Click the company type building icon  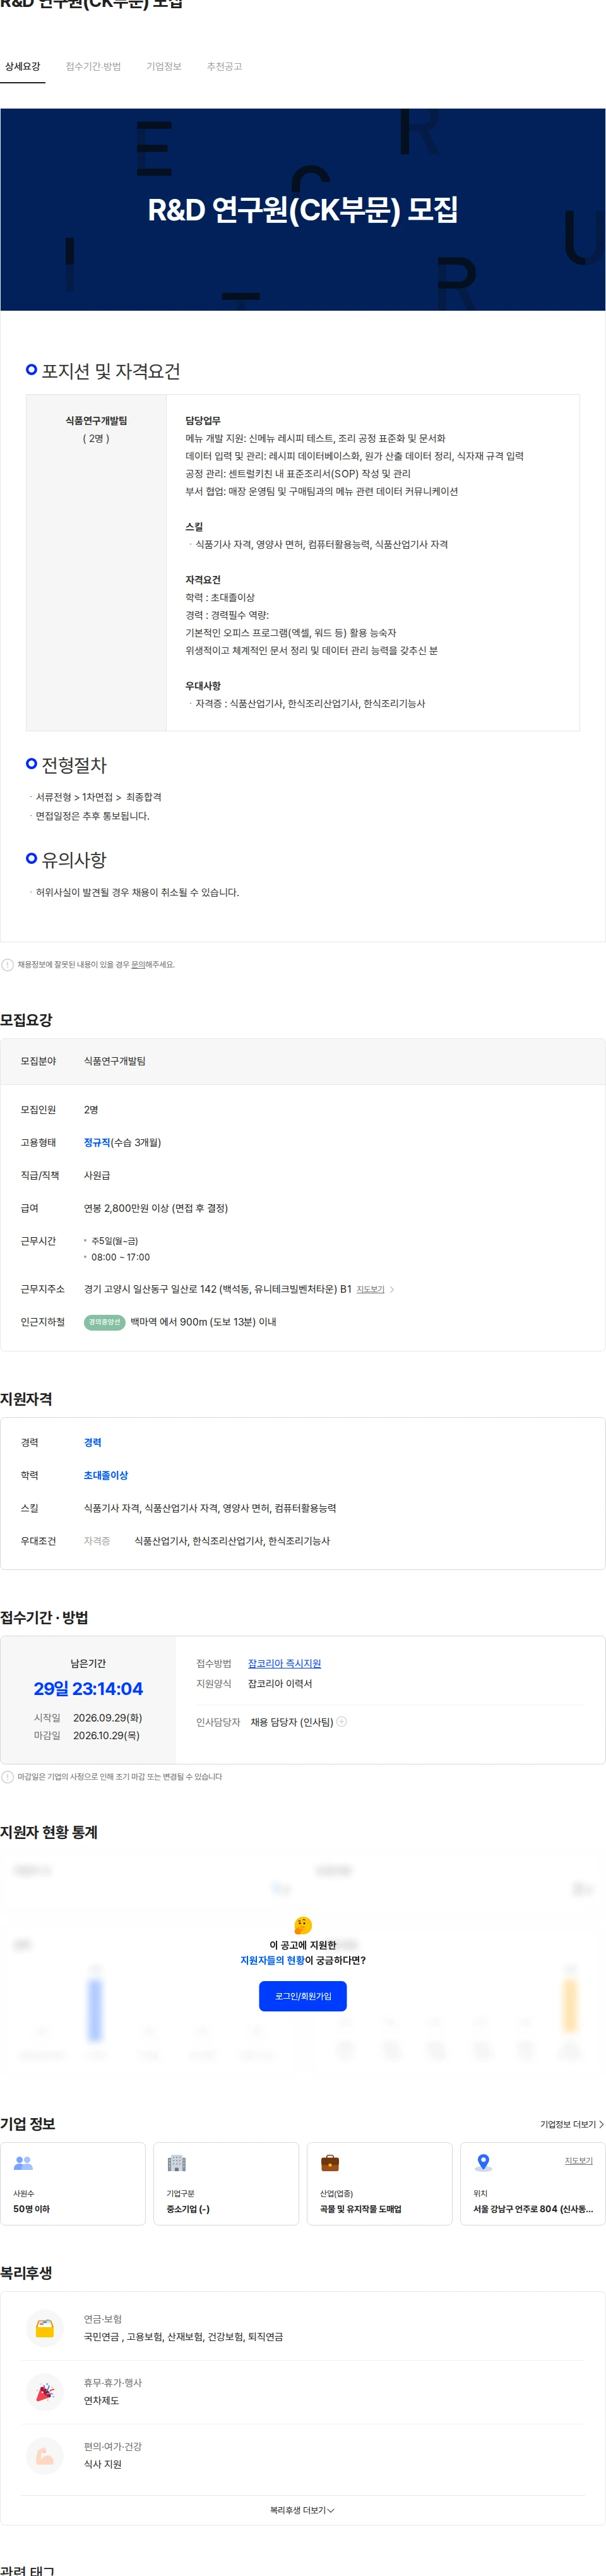[x=177, y=2163]
